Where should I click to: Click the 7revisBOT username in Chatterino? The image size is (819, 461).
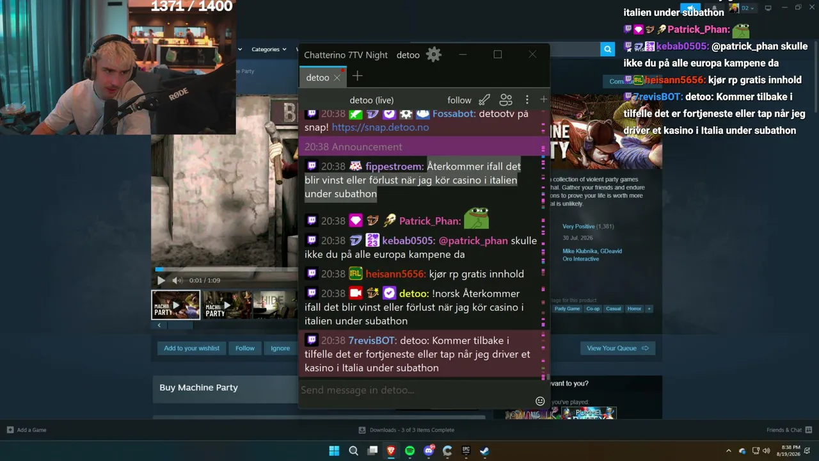click(x=372, y=341)
